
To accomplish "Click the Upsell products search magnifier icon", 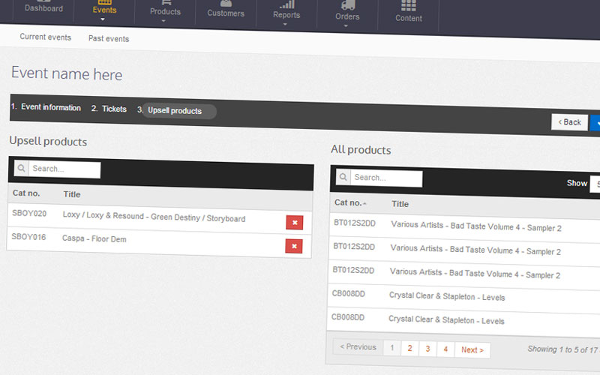I will pos(22,169).
